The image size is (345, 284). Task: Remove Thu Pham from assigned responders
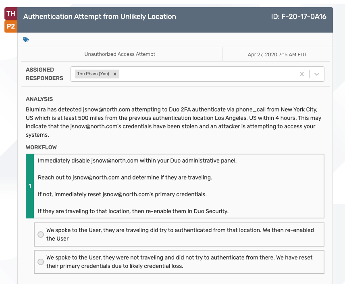point(115,74)
